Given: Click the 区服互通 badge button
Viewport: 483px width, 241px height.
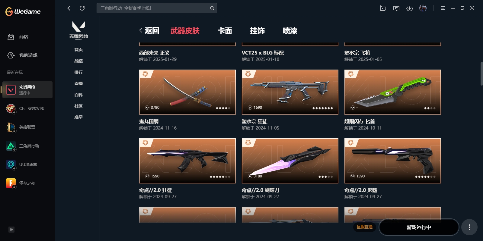Looking at the screenshot, I should [x=365, y=227].
